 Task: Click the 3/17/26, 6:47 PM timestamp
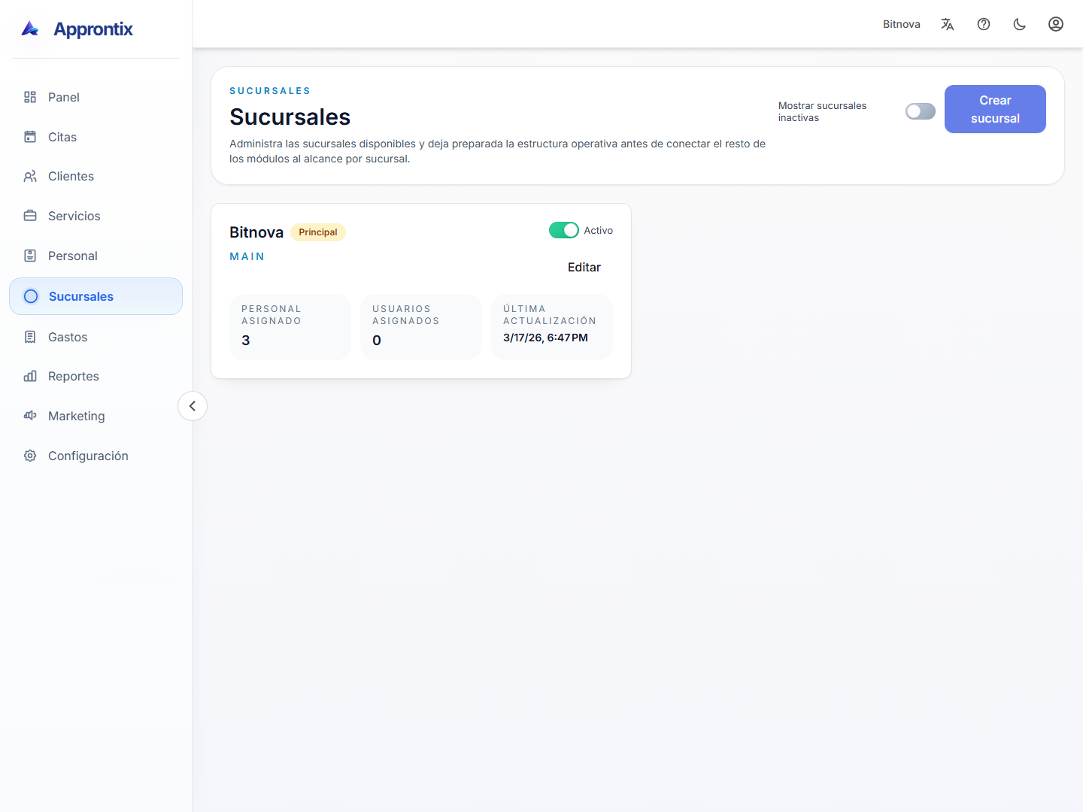(545, 338)
